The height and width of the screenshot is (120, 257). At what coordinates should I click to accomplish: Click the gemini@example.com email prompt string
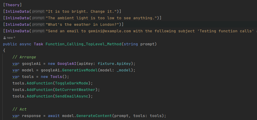tap(151, 31)
